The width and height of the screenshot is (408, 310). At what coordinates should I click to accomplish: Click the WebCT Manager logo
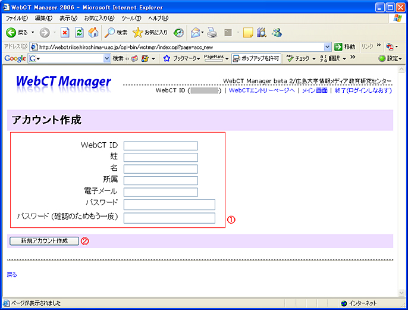(64, 83)
